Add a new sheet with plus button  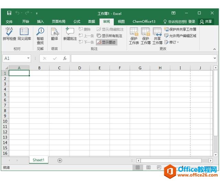coord(60,160)
